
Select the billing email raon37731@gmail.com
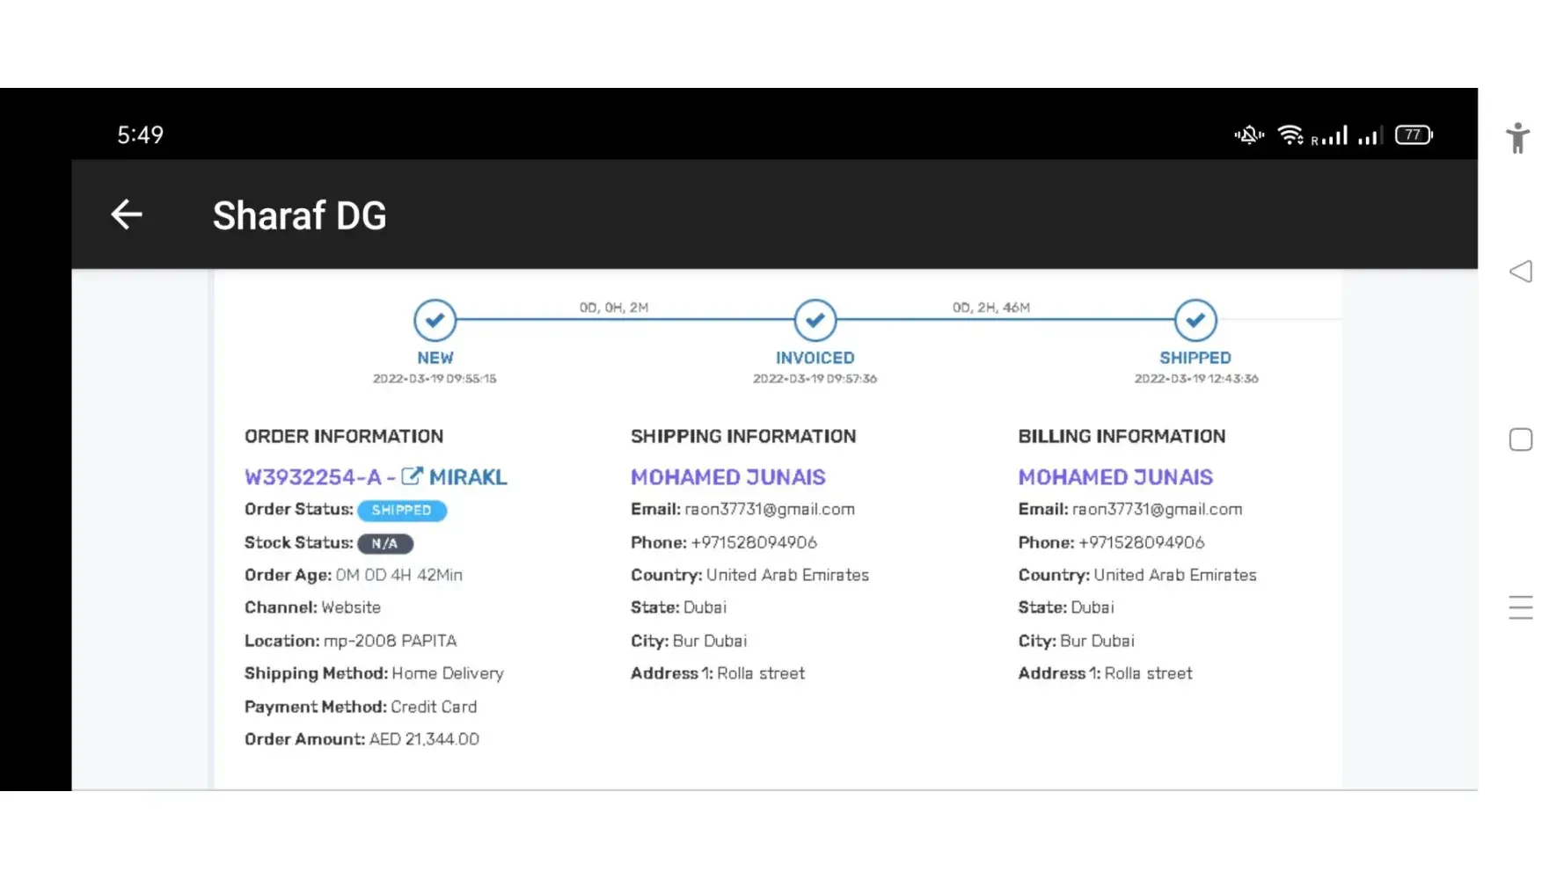pyautogui.click(x=1157, y=510)
